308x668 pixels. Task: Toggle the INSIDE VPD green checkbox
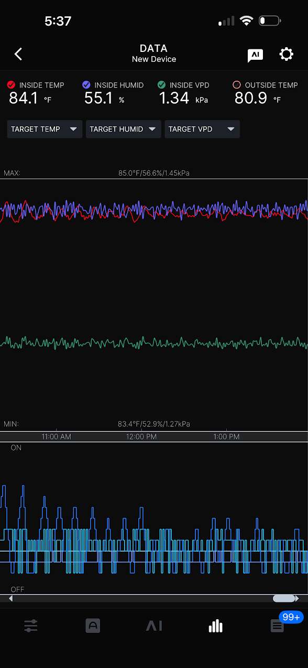(x=162, y=85)
